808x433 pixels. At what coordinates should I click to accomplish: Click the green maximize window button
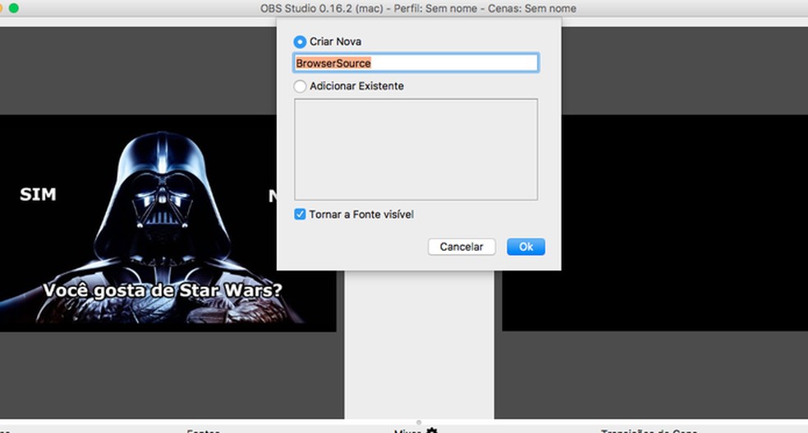click(x=14, y=7)
